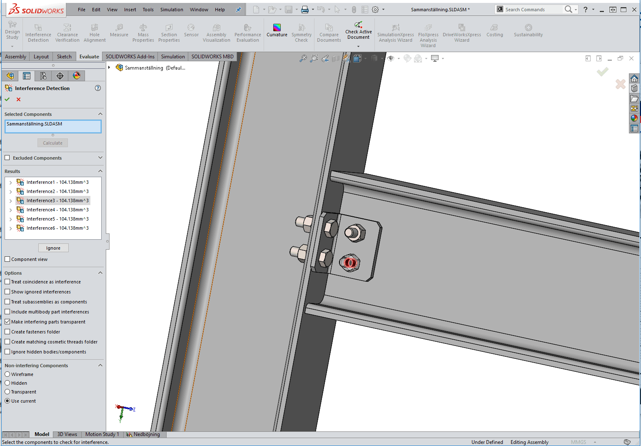Click the Ignore button
This screenshot has height=446, width=641.
pos(53,248)
